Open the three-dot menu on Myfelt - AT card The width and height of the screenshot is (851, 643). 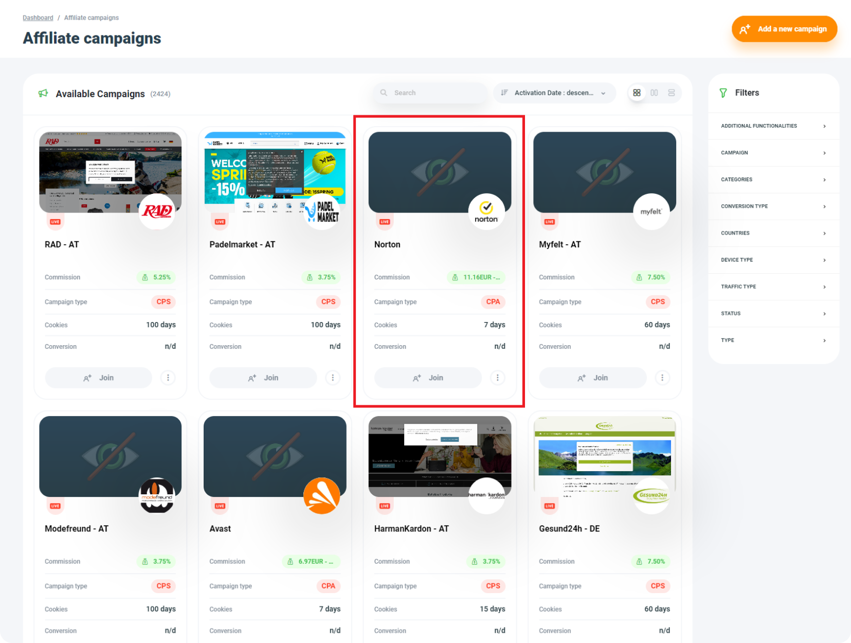click(x=662, y=378)
